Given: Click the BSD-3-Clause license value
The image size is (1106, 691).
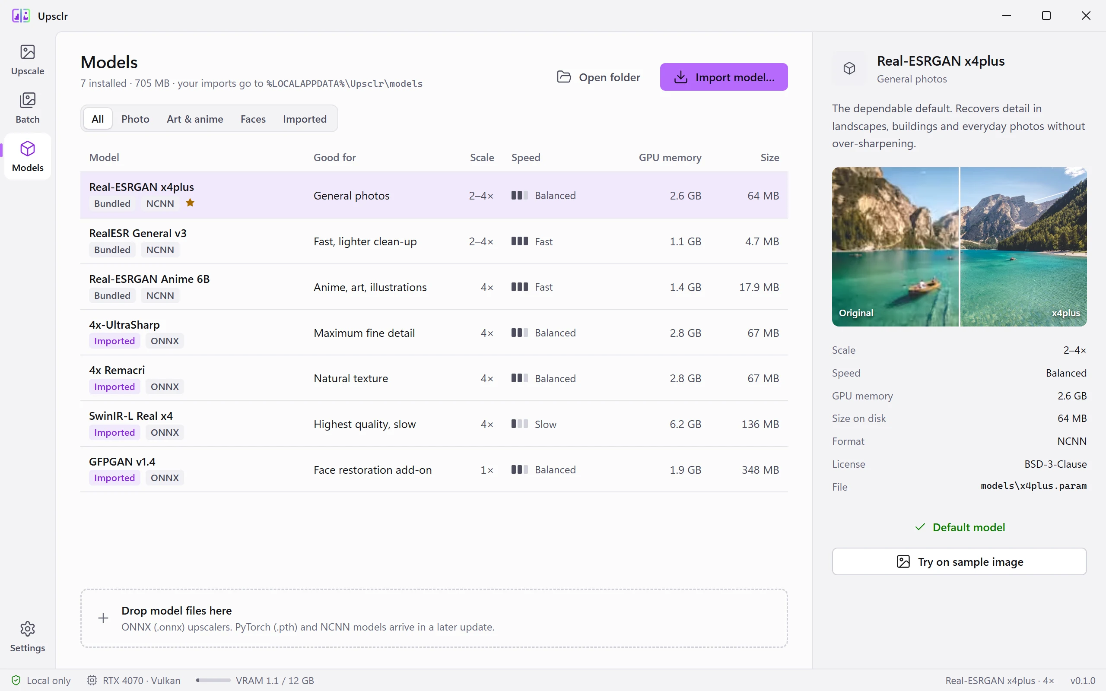Looking at the screenshot, I should (x=1055, y=464).
